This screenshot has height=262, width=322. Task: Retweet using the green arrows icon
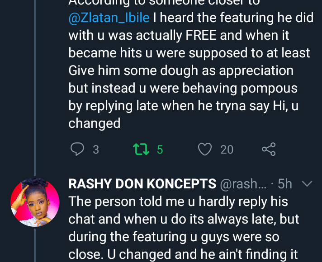[x=142, y=149]
